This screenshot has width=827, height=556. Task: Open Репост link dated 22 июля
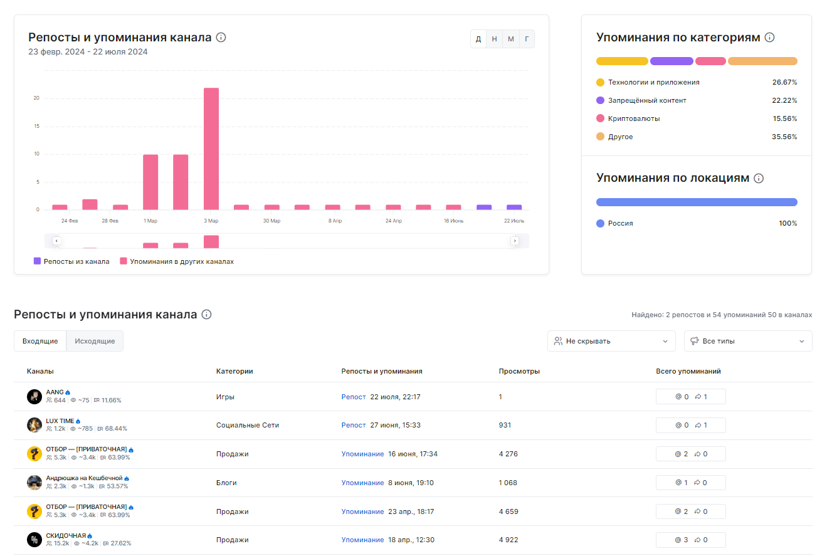tap(354, 397)
